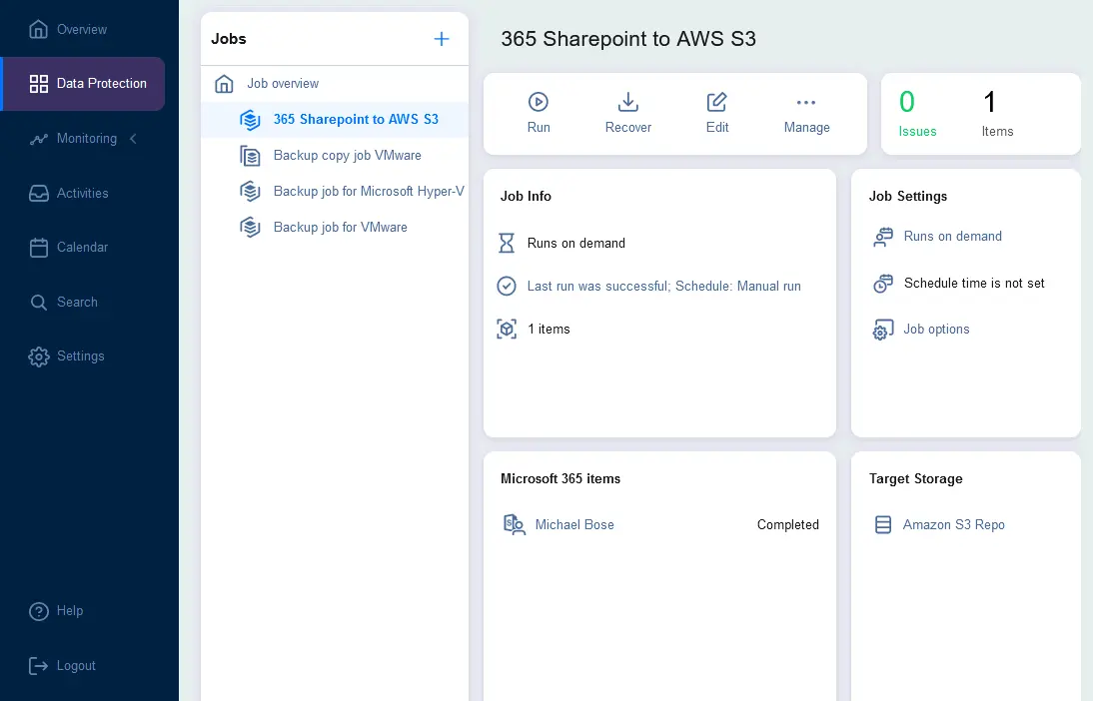Click the Run button label
The image size is (1093, 701).
(539, 128)
